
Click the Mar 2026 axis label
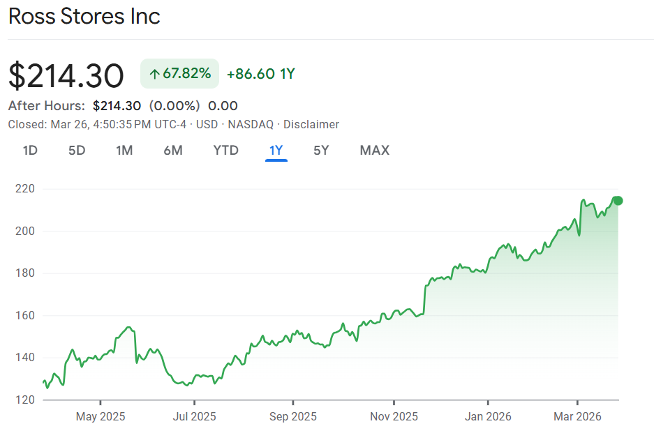[577, 416]
